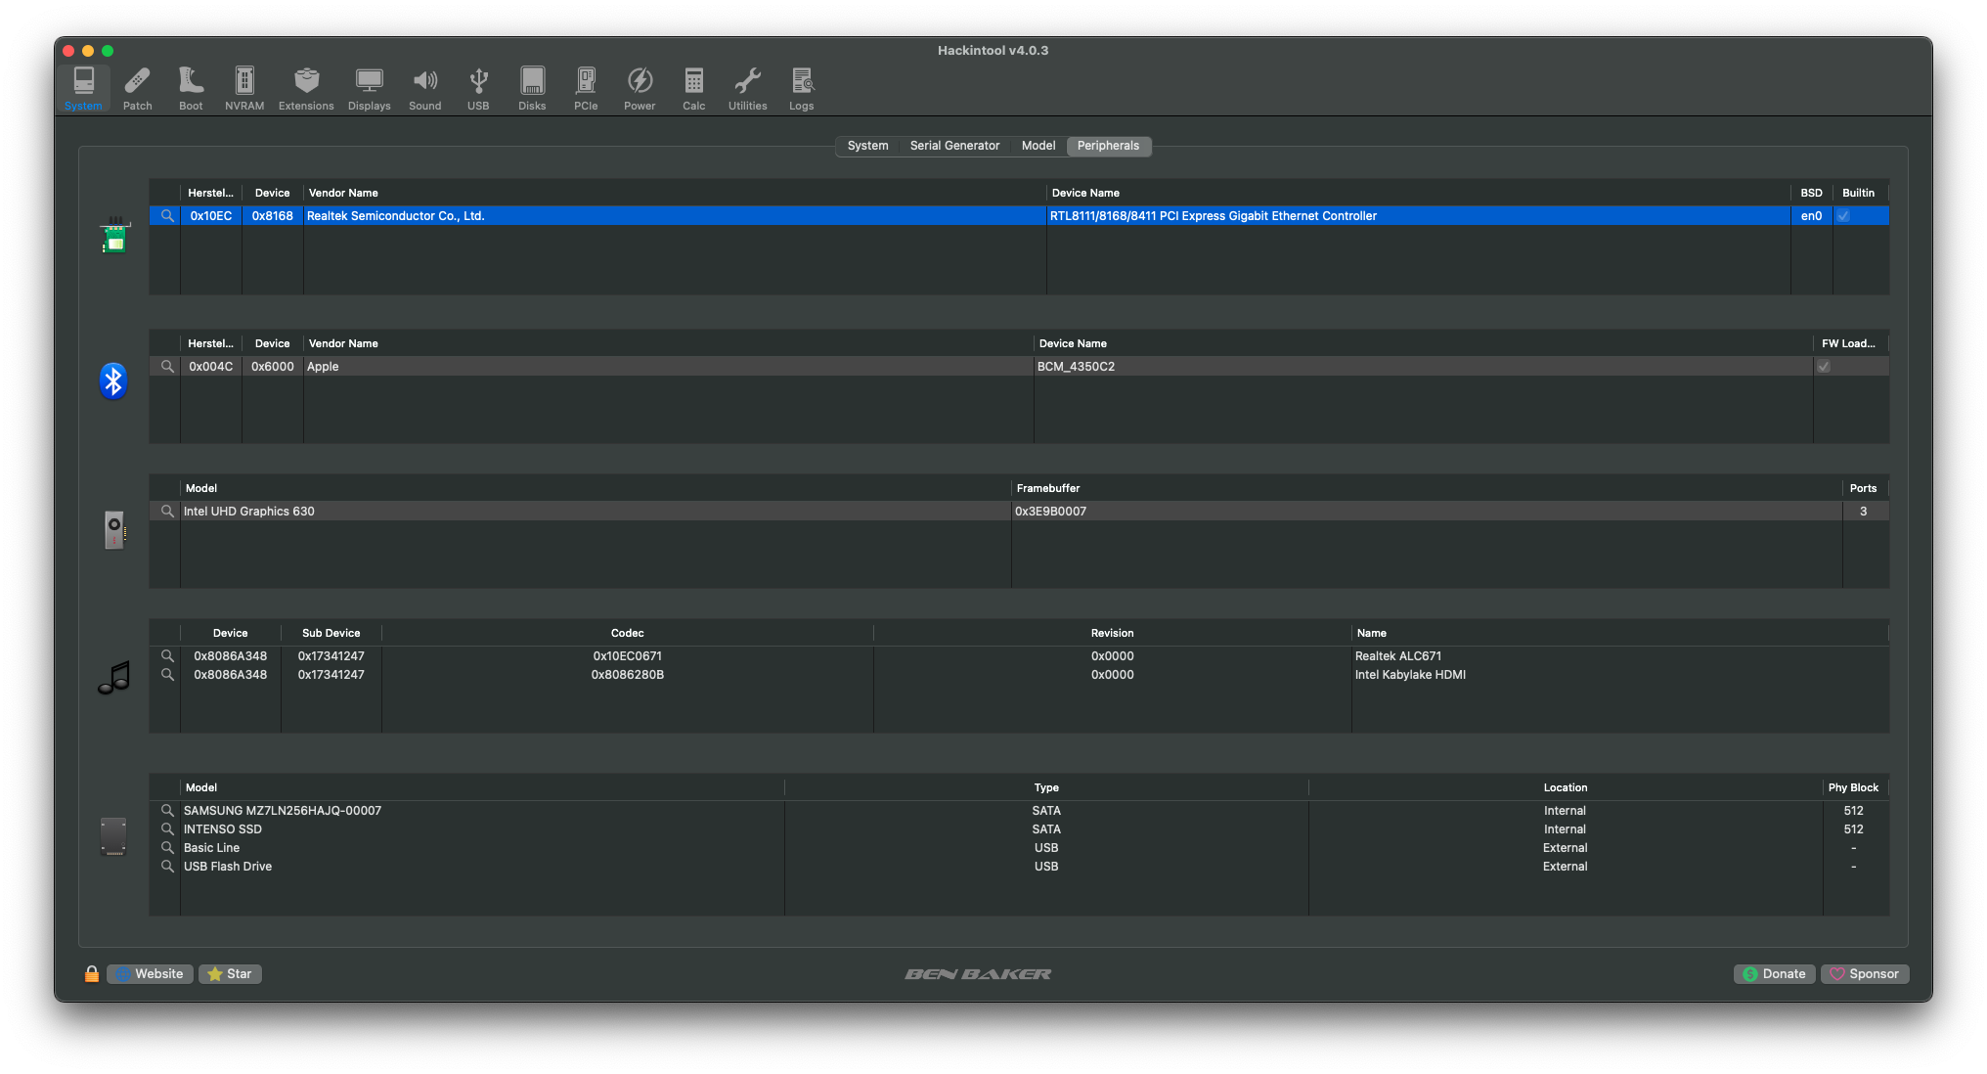Click the lock icon at bottom left

(x=92, y=974)
